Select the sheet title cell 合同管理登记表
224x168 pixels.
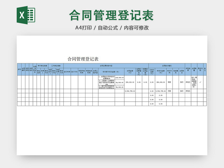(x=83, y=59)
